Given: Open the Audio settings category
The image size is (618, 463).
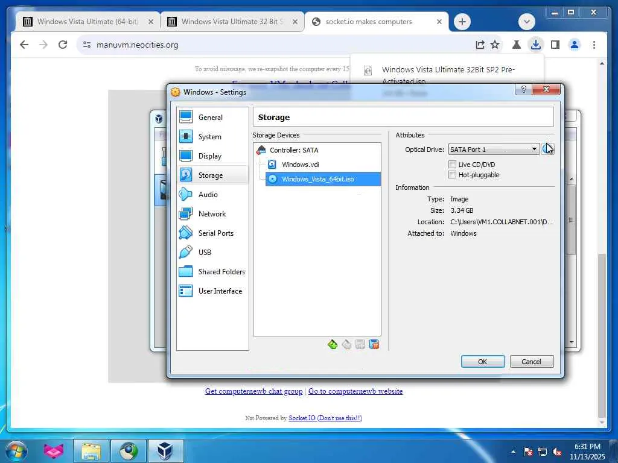Looking at the screenshot, I should pyautogui.click(x=212, y=195).
